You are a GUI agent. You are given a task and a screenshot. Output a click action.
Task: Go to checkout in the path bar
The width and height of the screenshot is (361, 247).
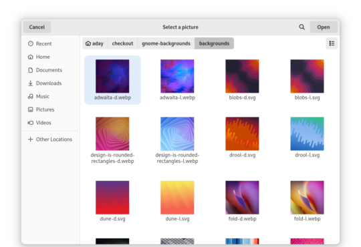pyautogui.click(x=122, y=43)
